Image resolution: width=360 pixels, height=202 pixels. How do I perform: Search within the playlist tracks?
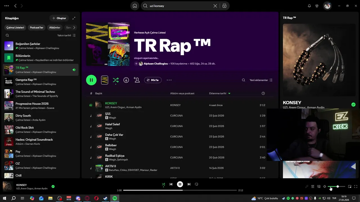coord(244,80)
